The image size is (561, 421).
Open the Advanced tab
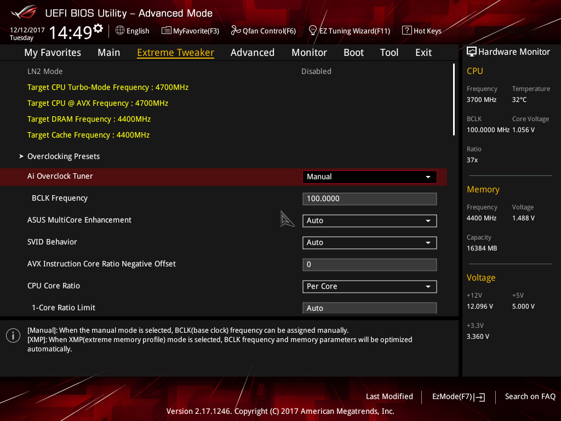click(x=252, y=53)
